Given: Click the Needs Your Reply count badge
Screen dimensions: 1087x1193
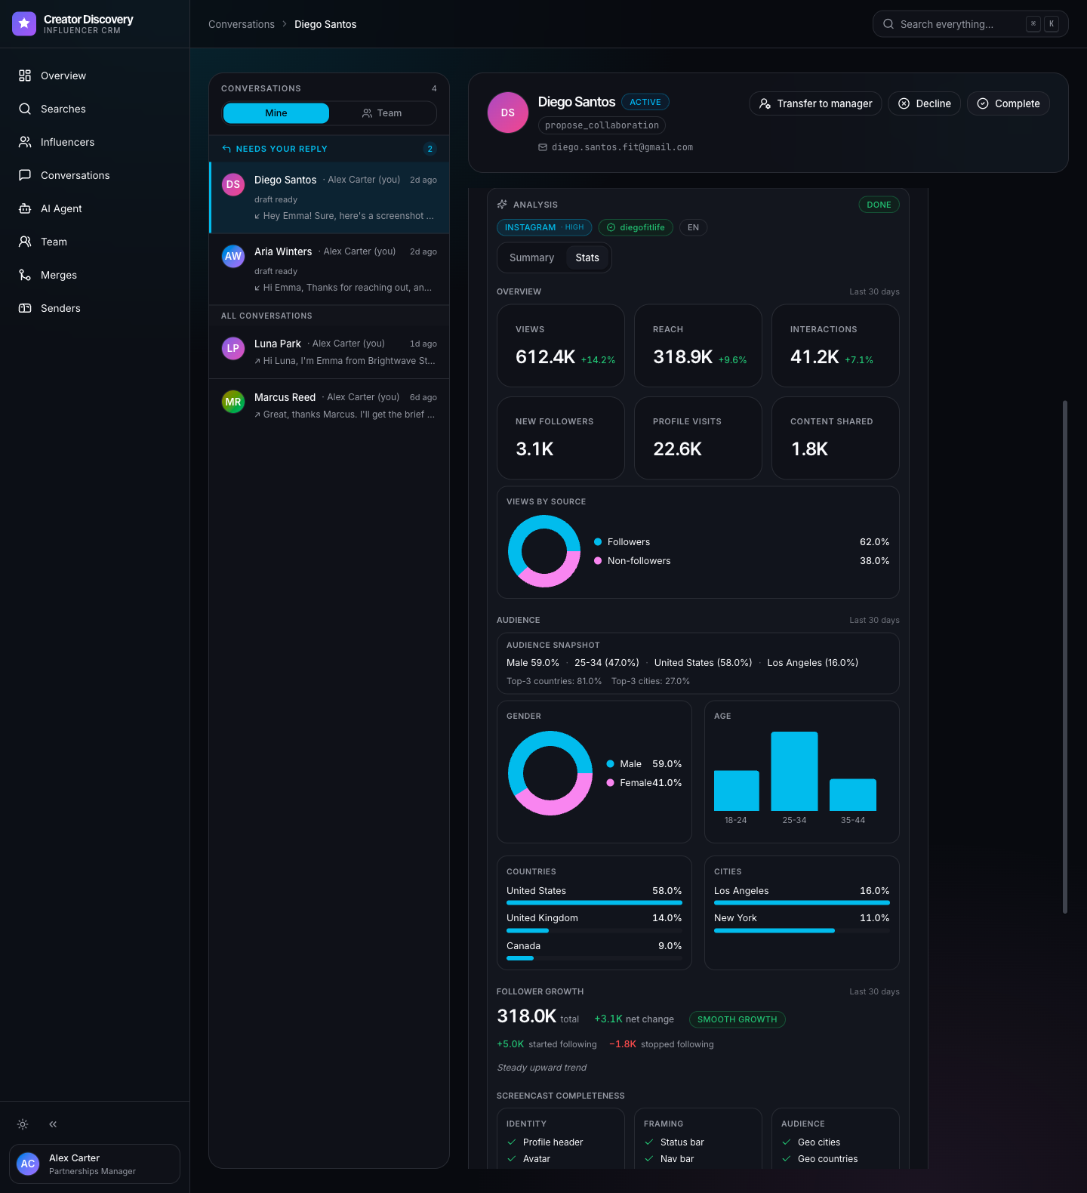Looking at the screenshot, I should [x=430, y=149].
